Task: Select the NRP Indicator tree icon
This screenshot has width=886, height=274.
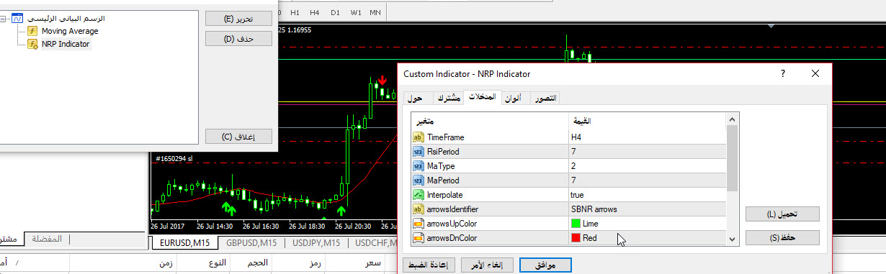Action: [x=32, y=44]
